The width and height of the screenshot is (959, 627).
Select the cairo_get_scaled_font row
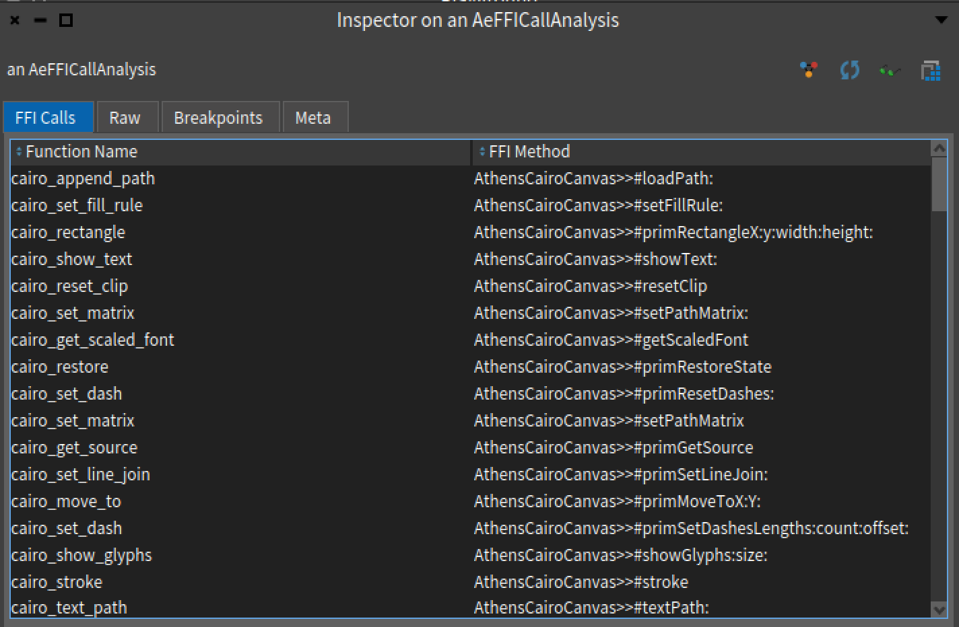click(x=93, y=340)
